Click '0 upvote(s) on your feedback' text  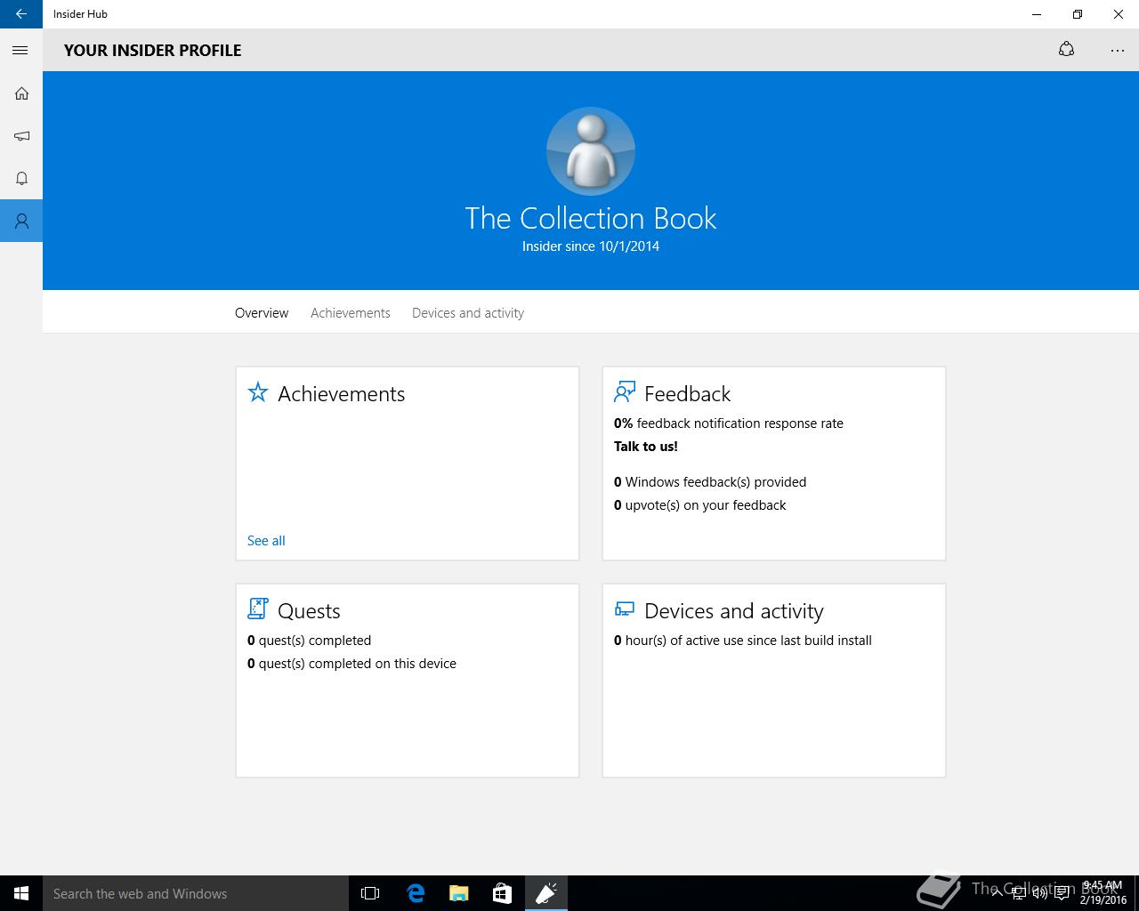pyautogui.click(x=700, y=505)
